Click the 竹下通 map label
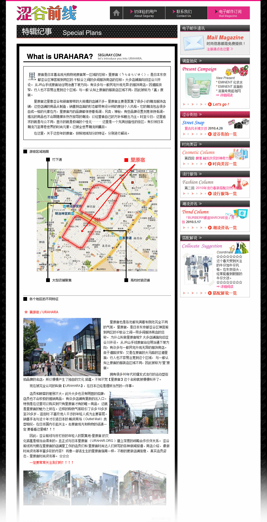267x522 pixels. 54,160
